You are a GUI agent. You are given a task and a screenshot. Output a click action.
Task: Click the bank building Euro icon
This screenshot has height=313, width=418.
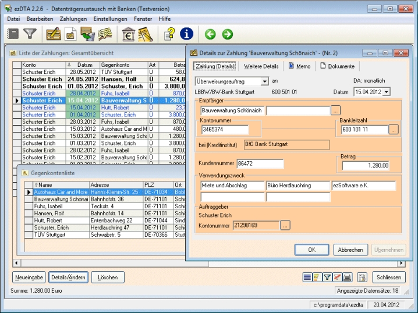click(129, 34)
